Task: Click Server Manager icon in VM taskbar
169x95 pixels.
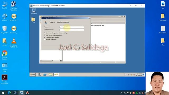Action: point(39,74)
